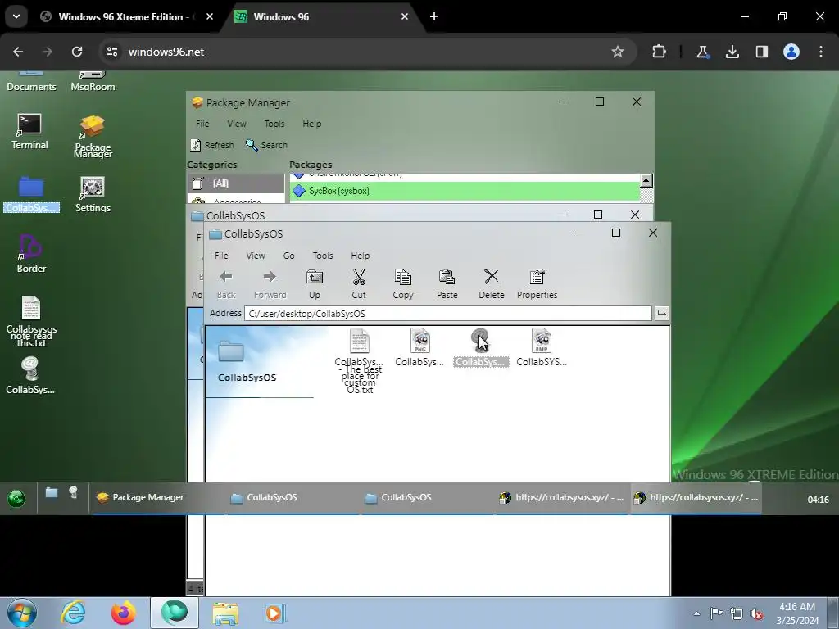Open View menu in CollabSysOS explorer
The width and height of the screenshot is (839, 629).
click(x=256, y=256)
